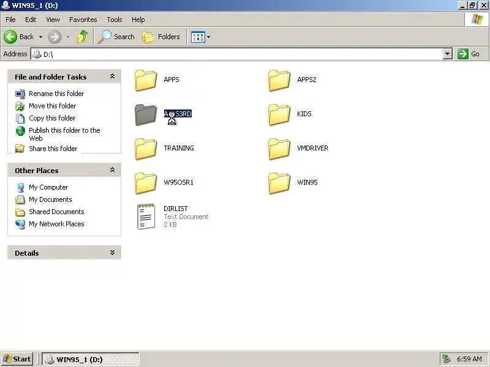
Task: Open the Favorites menu
Action: (x=83, y=20)
